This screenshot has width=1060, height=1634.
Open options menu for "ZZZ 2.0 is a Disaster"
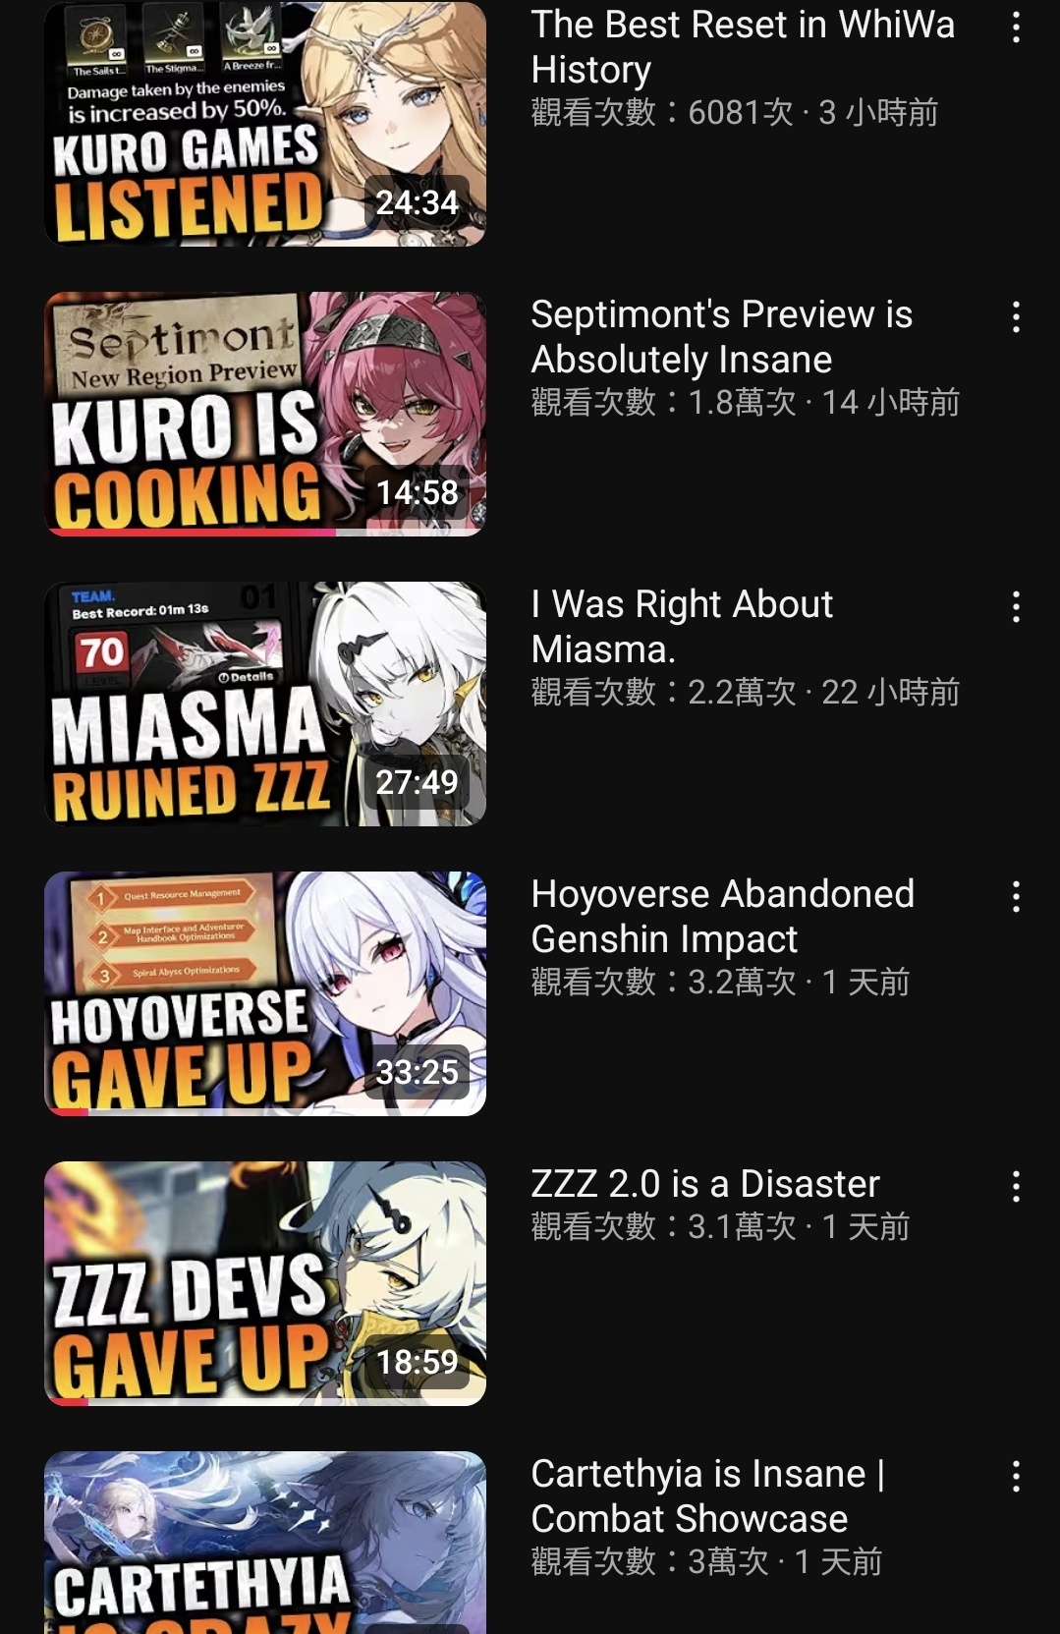(1016, 1187)
